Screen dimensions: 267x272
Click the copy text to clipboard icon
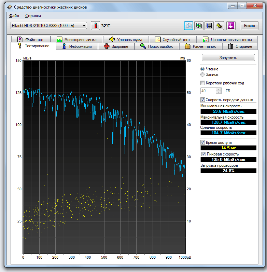point(189,26)
